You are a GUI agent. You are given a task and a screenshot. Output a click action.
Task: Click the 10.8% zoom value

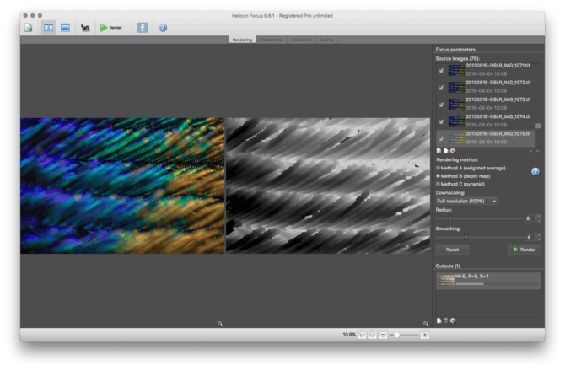(x=349, y=335)
